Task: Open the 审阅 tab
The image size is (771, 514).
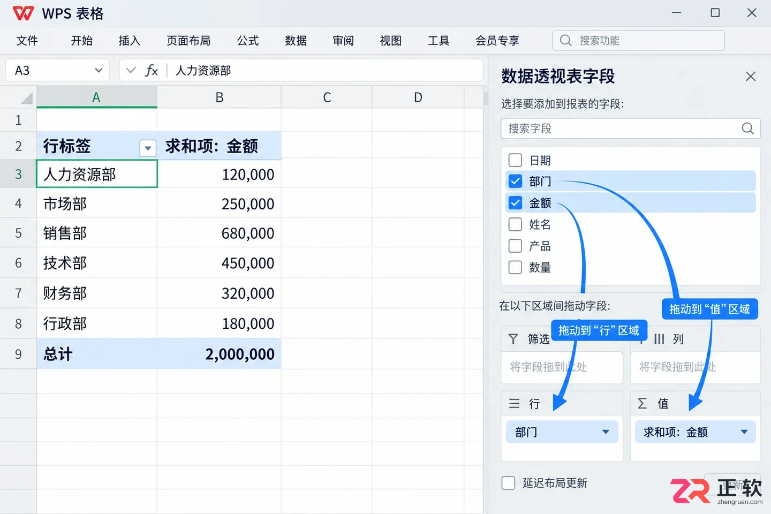Action: pos(343,41)
